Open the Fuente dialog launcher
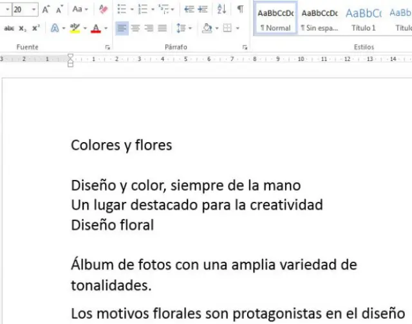The image size is (412, 324). (107, 48)
